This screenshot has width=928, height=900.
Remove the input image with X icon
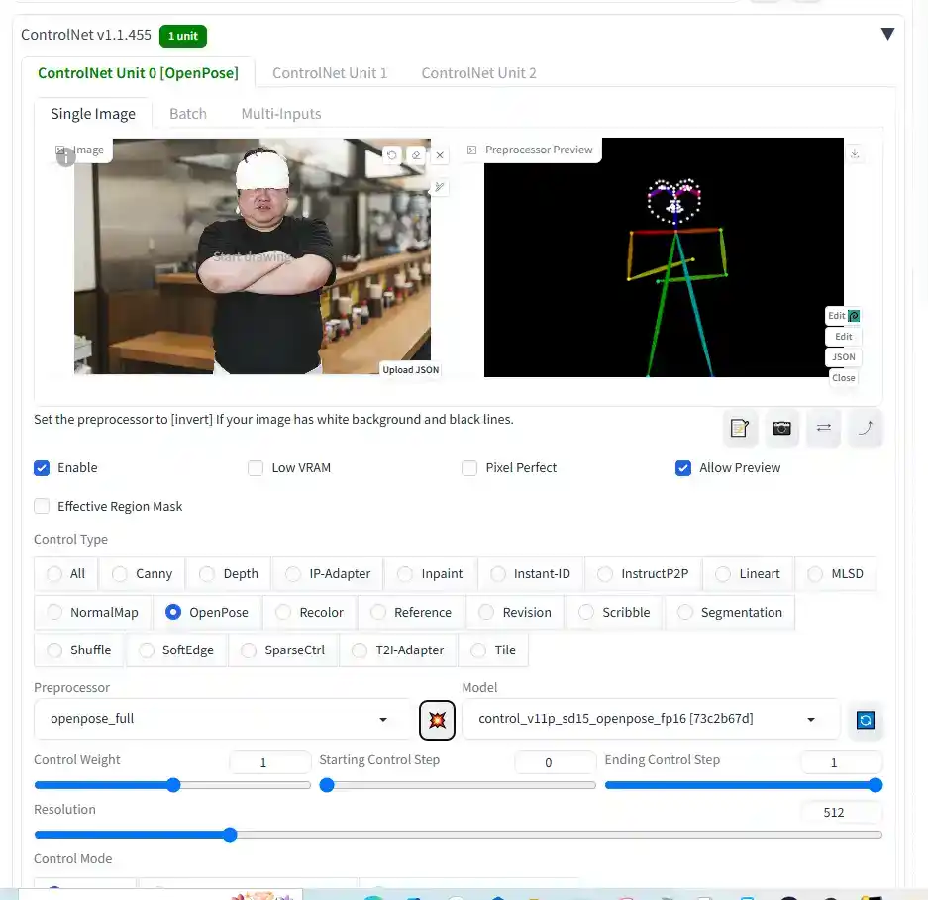(x=440, y=155)
